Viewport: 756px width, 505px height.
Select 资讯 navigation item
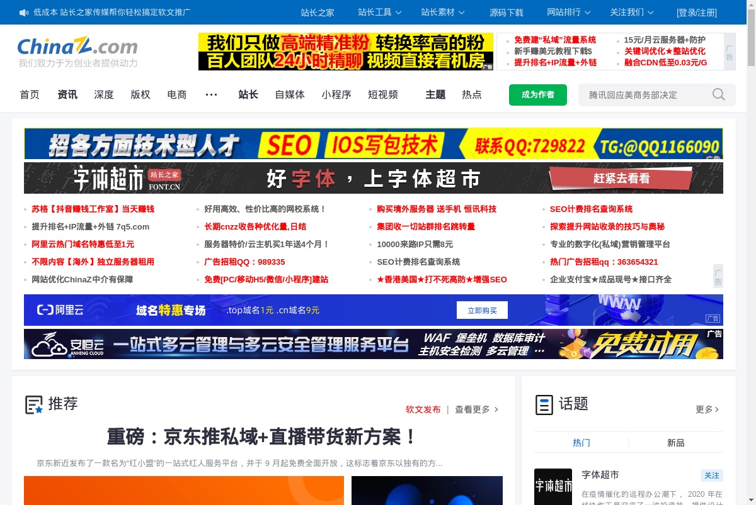tap(67, 94)
